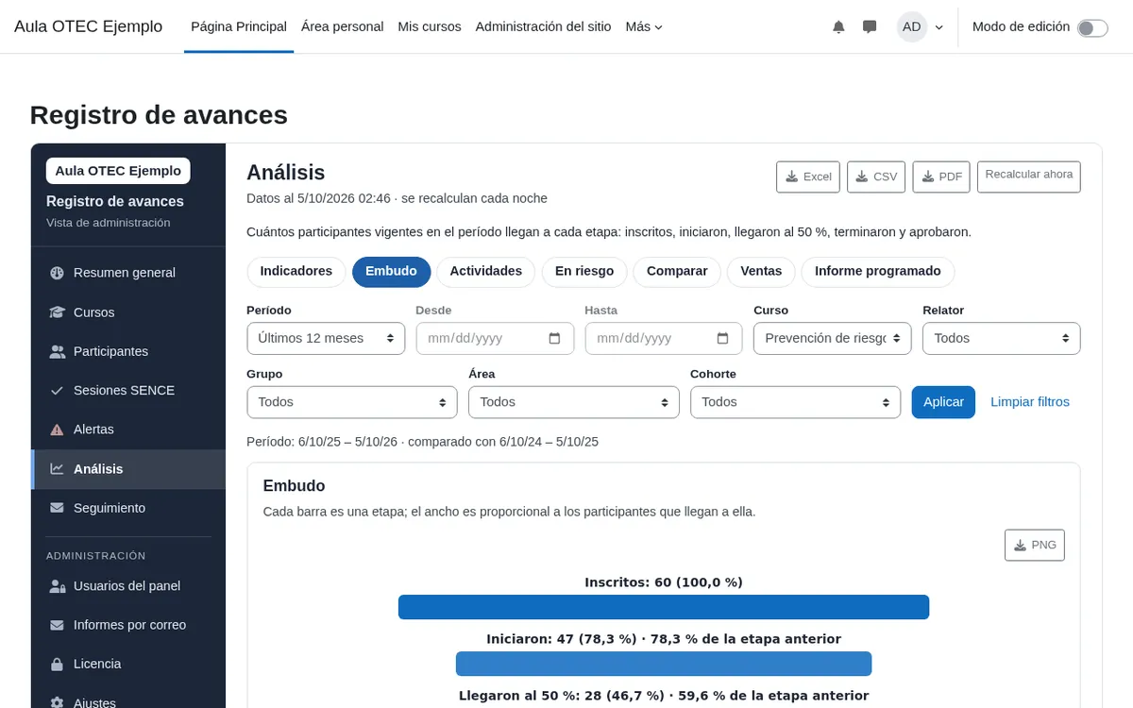
Task: Click the Licencia padlock icon
Action: 57,665
